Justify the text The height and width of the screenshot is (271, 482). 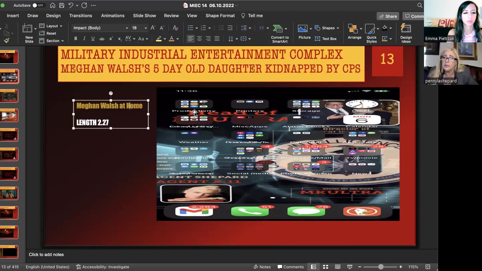217,38
